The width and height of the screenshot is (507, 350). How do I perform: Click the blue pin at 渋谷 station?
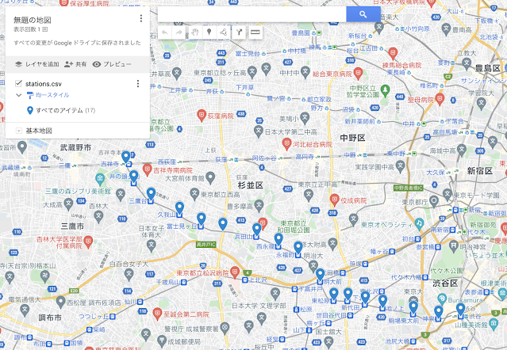point(461,310)
